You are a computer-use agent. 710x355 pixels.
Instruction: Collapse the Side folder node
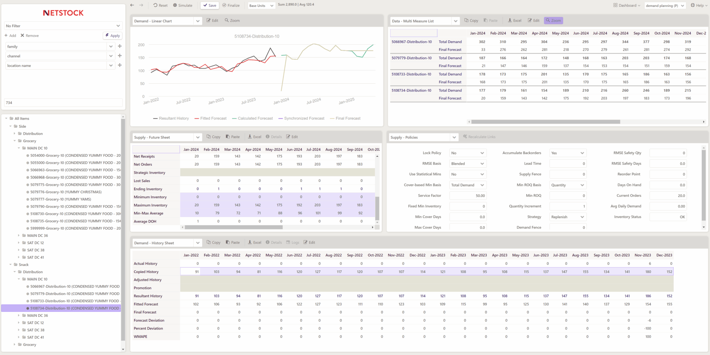coord(10,126)
